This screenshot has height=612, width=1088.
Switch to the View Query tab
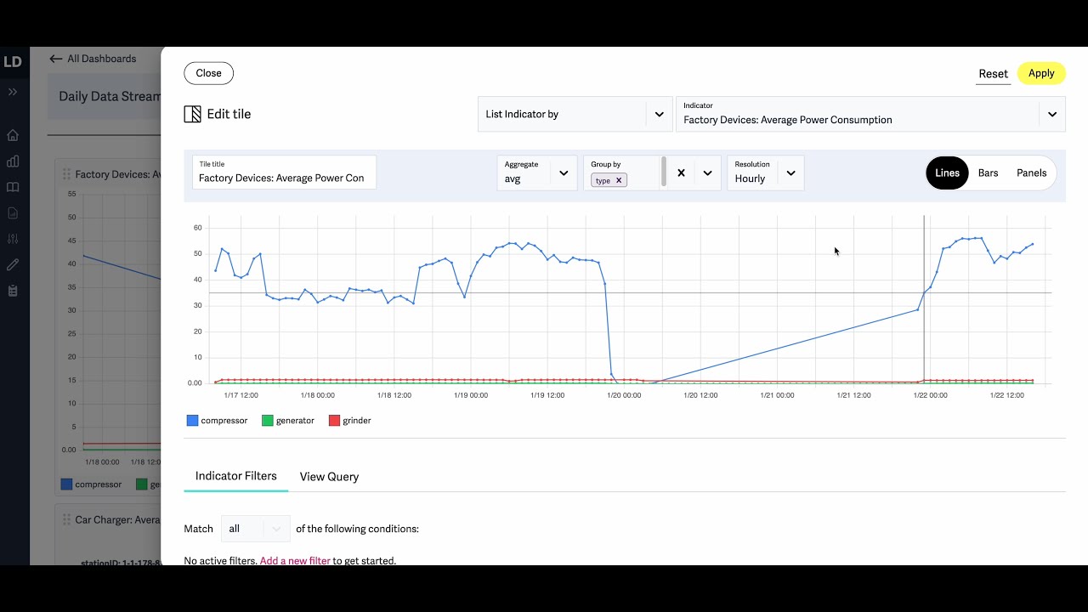click(x=329, y=477)
